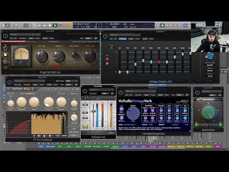Select the Master channel strip name
The image size is (229, 172).
tap(218, 146)
